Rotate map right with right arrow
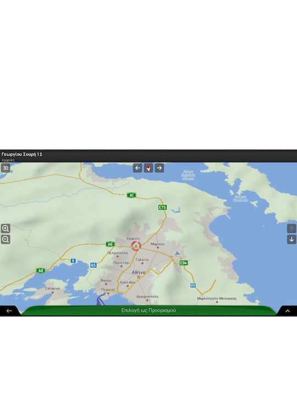Screen dimensions: 297x396 point(159,168)
